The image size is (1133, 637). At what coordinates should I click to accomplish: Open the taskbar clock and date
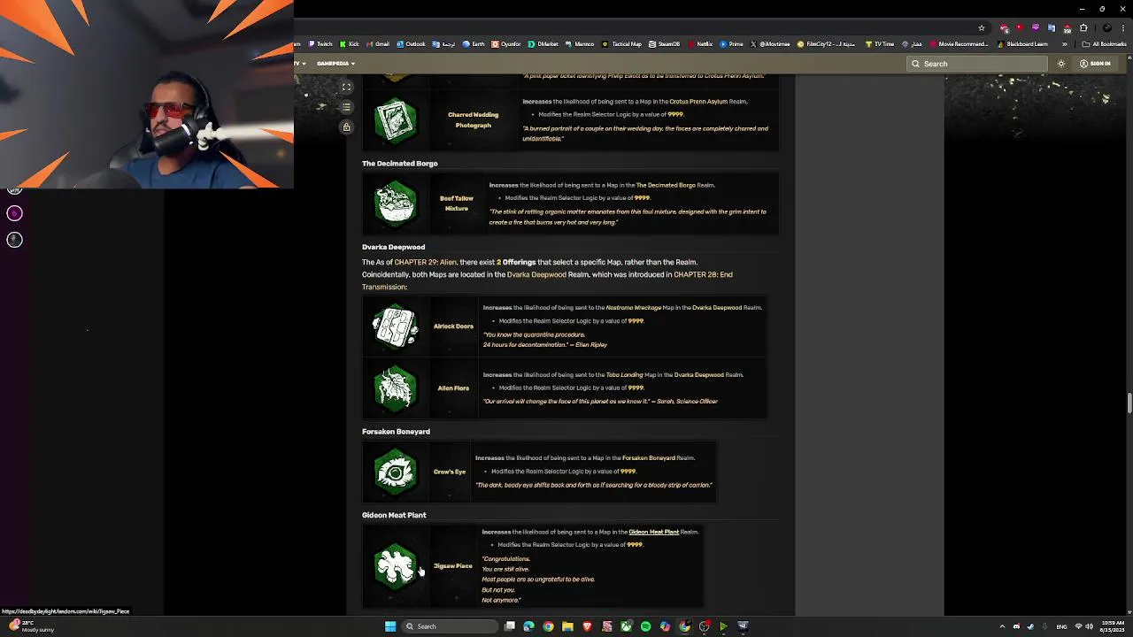coord(1113,626)
